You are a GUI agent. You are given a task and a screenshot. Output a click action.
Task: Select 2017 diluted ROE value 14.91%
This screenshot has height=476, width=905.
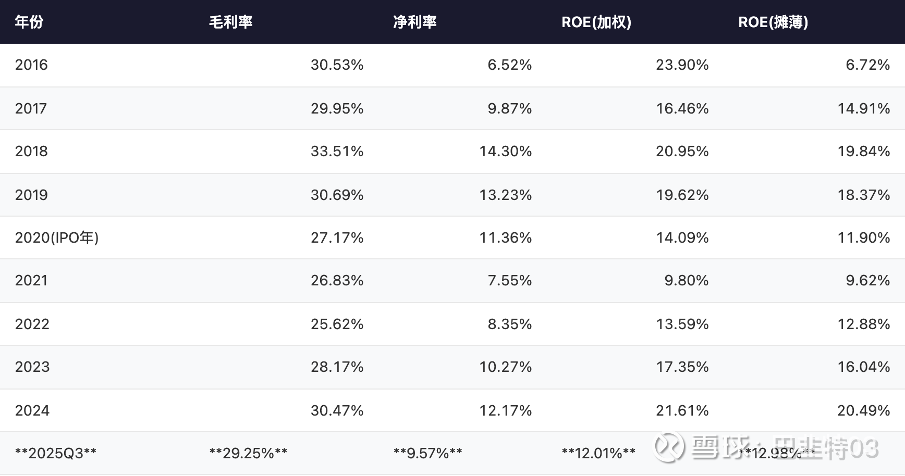click(863, 108)
